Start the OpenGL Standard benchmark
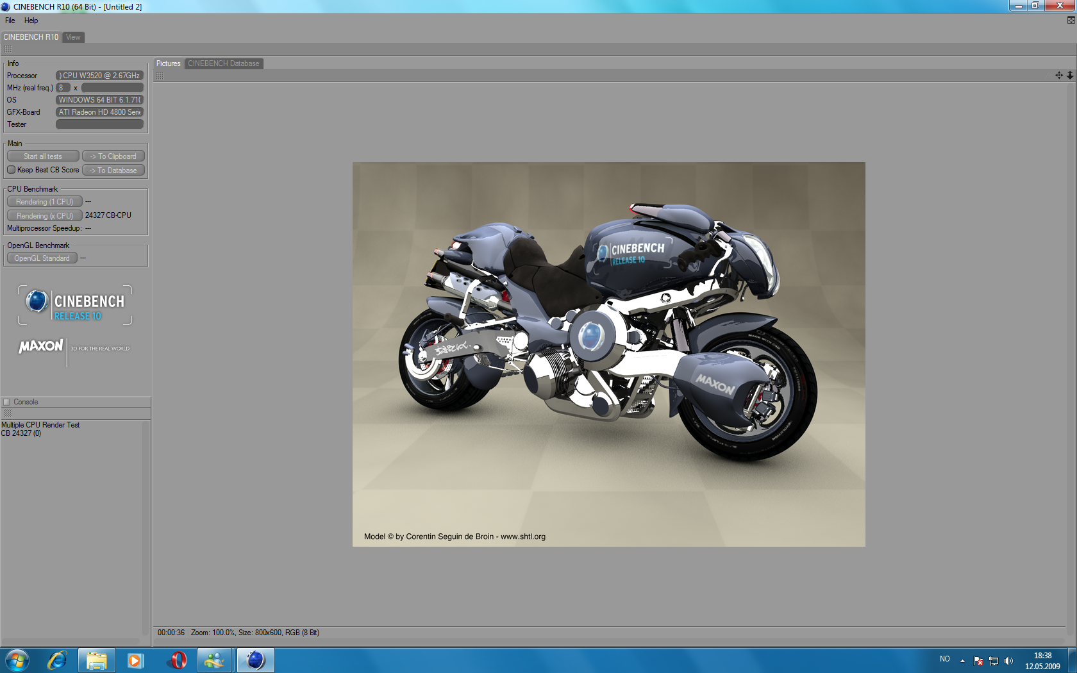 [x=42, y=258]
